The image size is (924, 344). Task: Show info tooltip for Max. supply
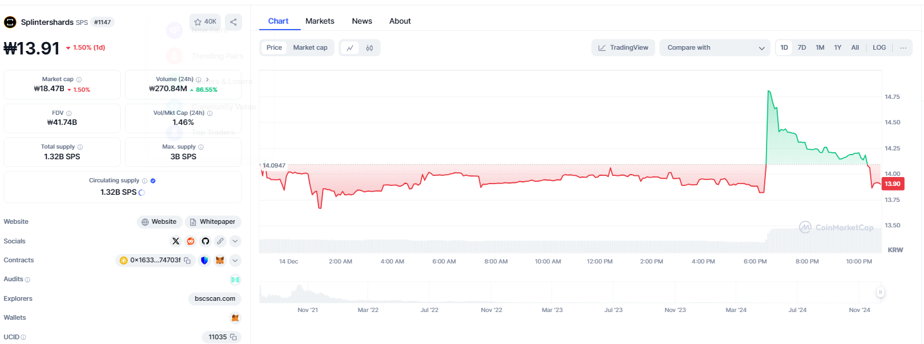201,147
